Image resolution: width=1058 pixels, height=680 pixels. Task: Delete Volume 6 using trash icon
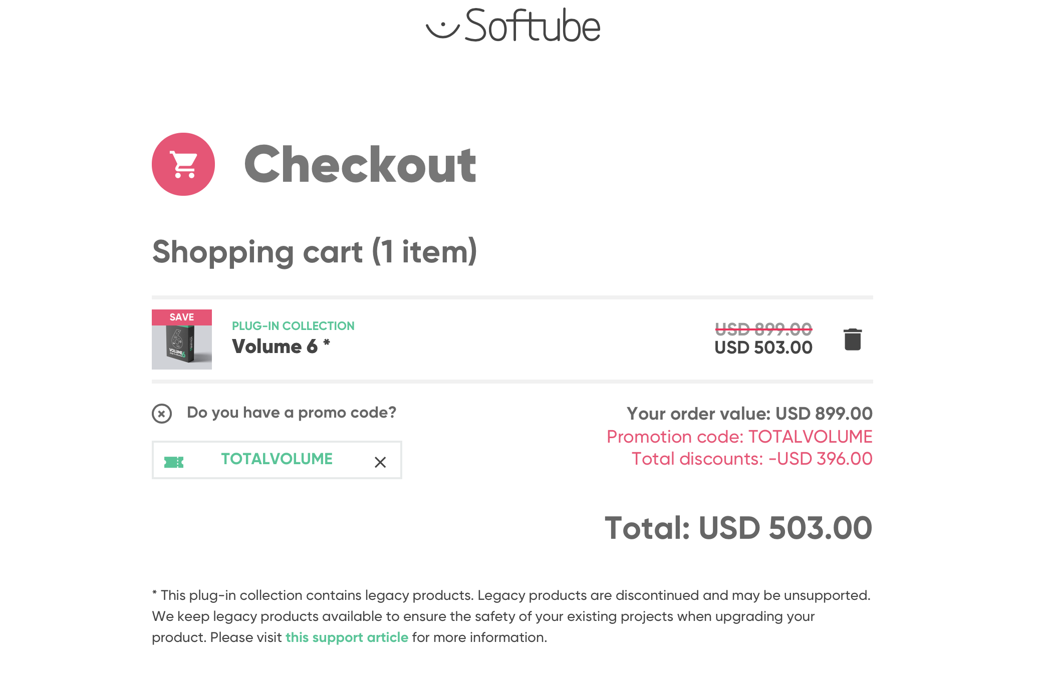point(852,339)
